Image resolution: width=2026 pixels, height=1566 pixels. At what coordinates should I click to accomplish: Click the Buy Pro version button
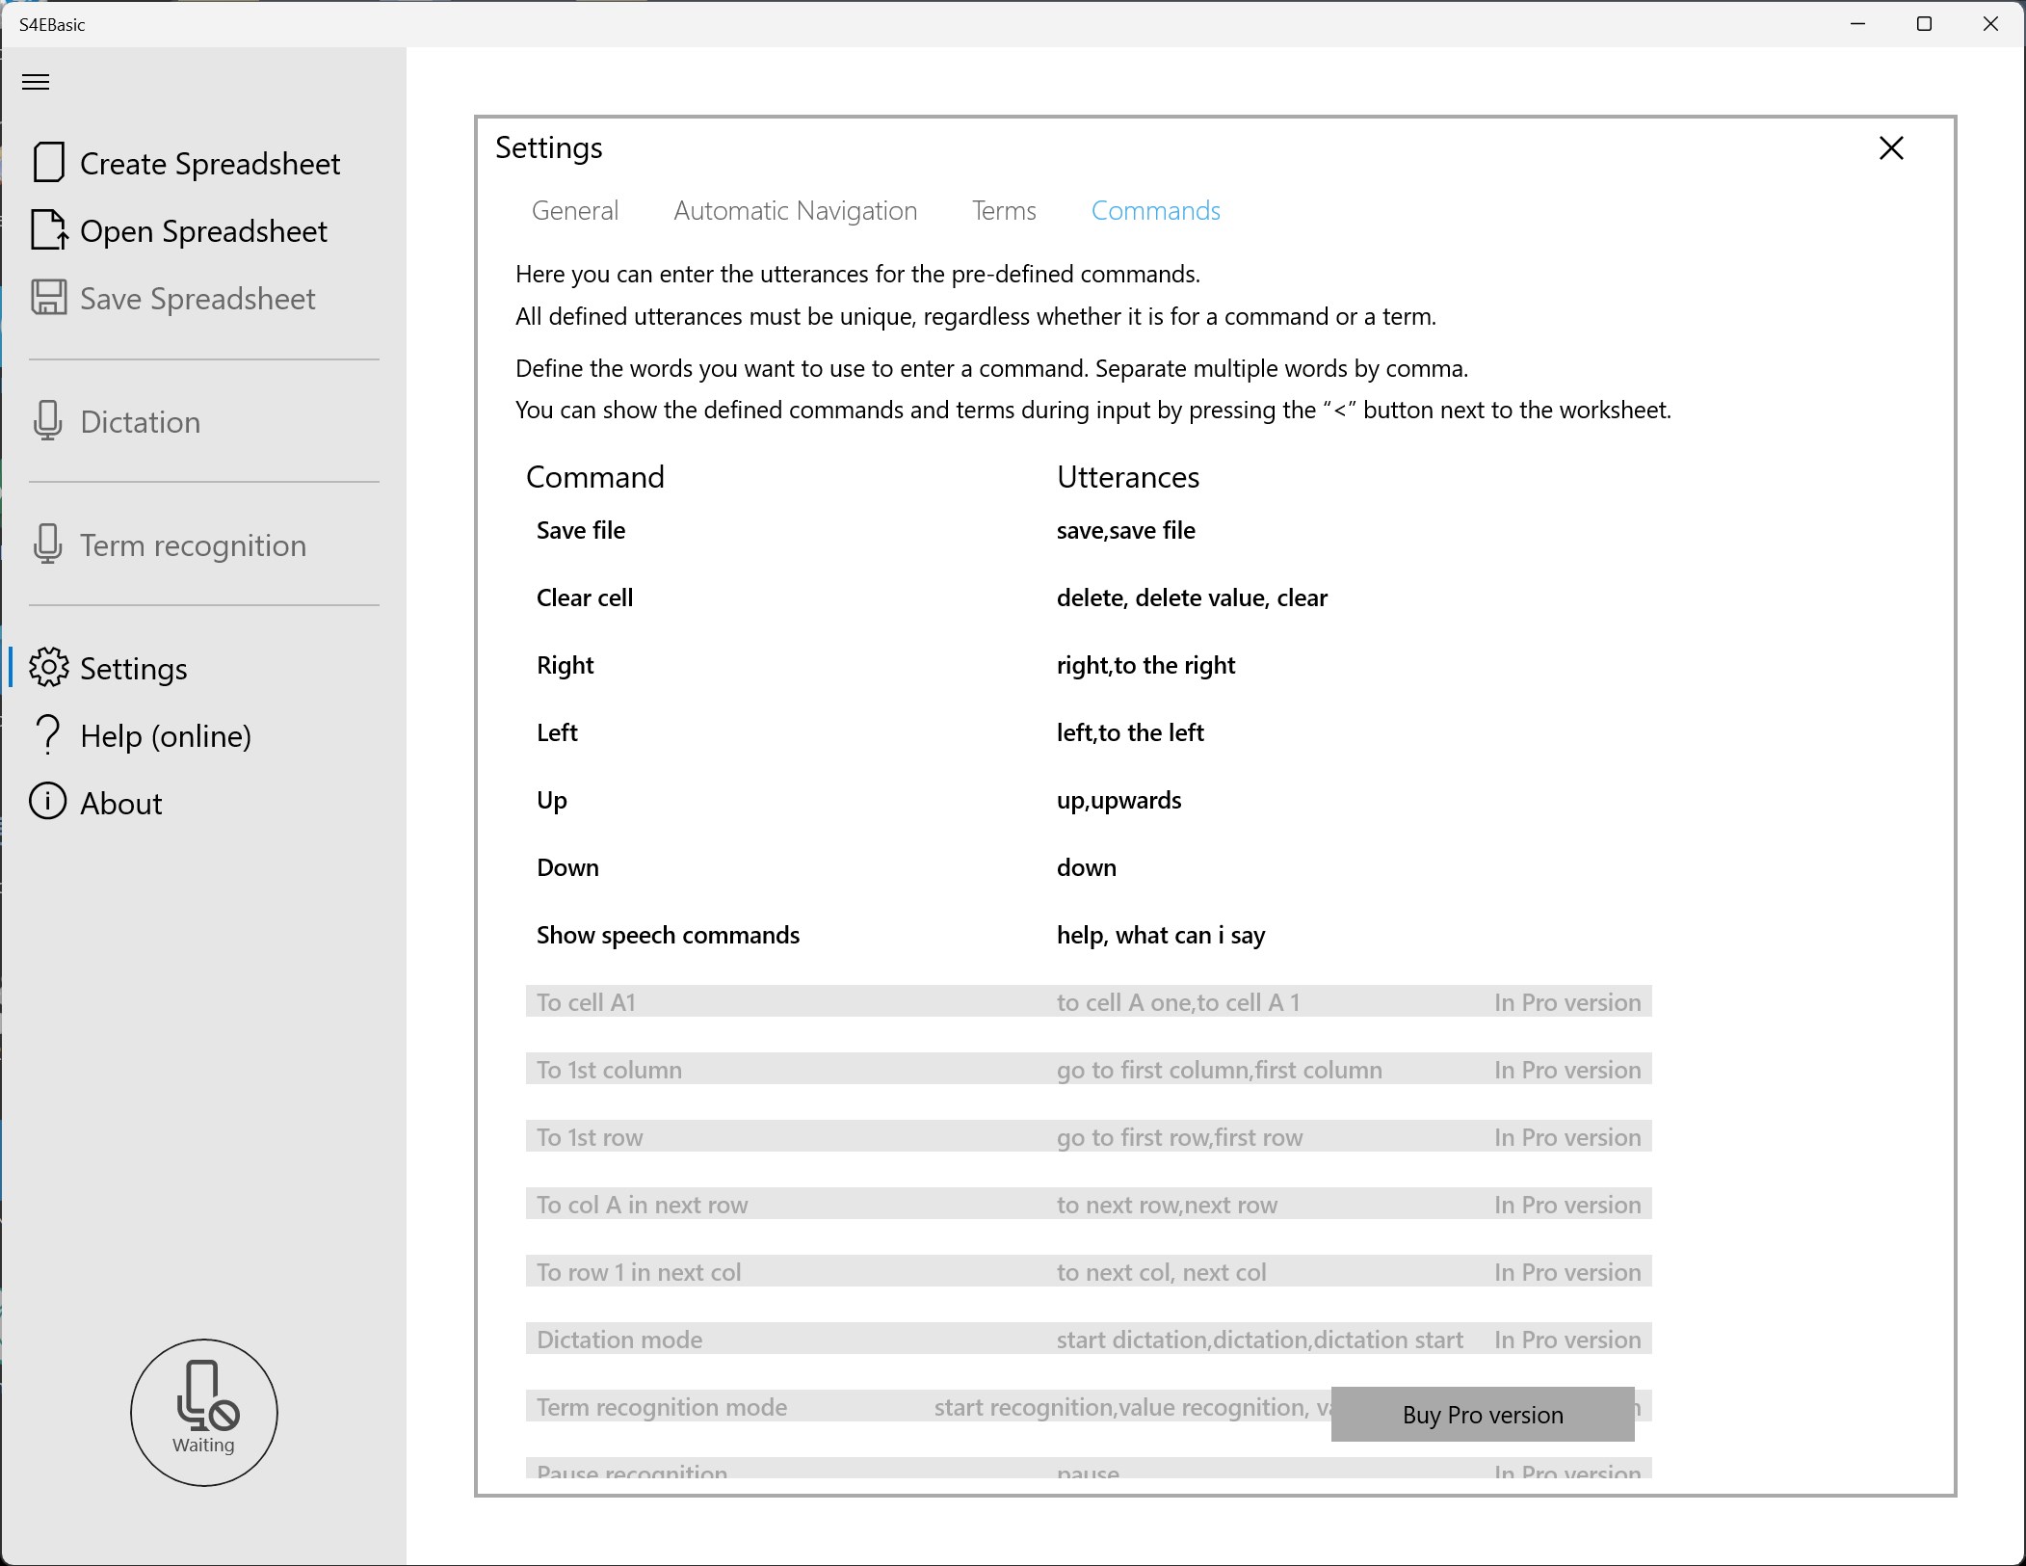tap(1482, 1415)
